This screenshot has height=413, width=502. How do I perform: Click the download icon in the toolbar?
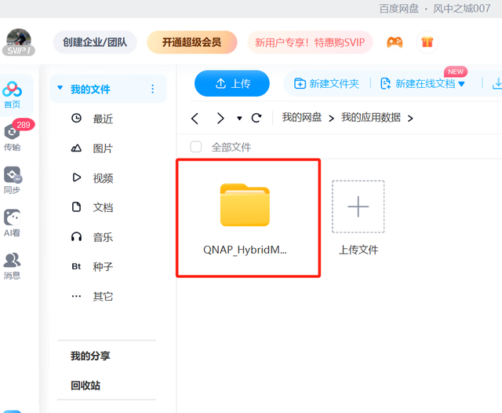click(497, 83)
